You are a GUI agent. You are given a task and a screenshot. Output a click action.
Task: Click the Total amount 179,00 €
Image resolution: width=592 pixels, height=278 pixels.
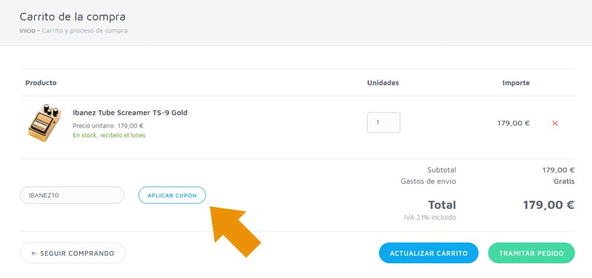[549, 205]
